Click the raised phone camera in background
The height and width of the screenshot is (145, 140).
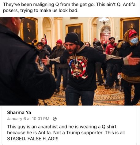pyautogui.click(x=35, y=41)
